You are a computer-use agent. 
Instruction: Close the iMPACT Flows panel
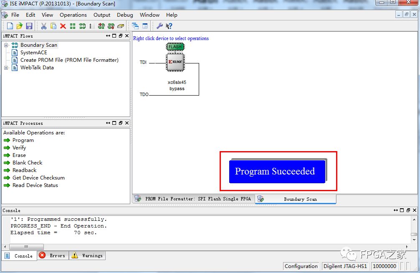click(127, 35)
